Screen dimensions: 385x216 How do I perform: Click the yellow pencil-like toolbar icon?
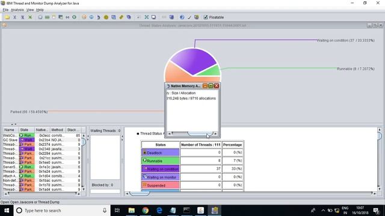tap(122, 17)
